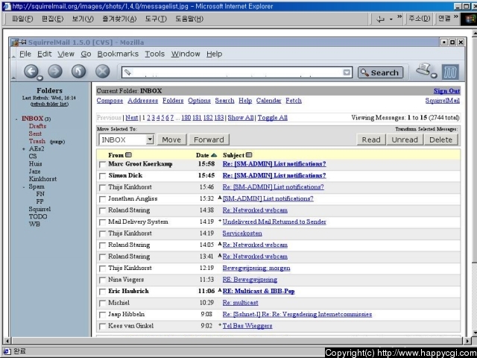Click inside the Mozilla URL input field

click(x=237, y=72)
